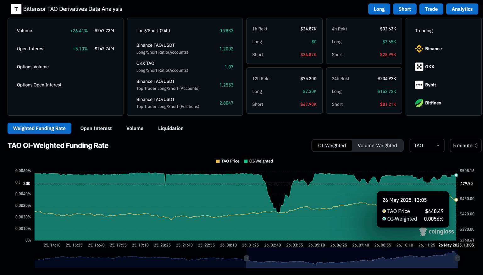Grab the left range handle of chart navigator
The height and width of the screenshot is (275, 483).
click(247, 258)
